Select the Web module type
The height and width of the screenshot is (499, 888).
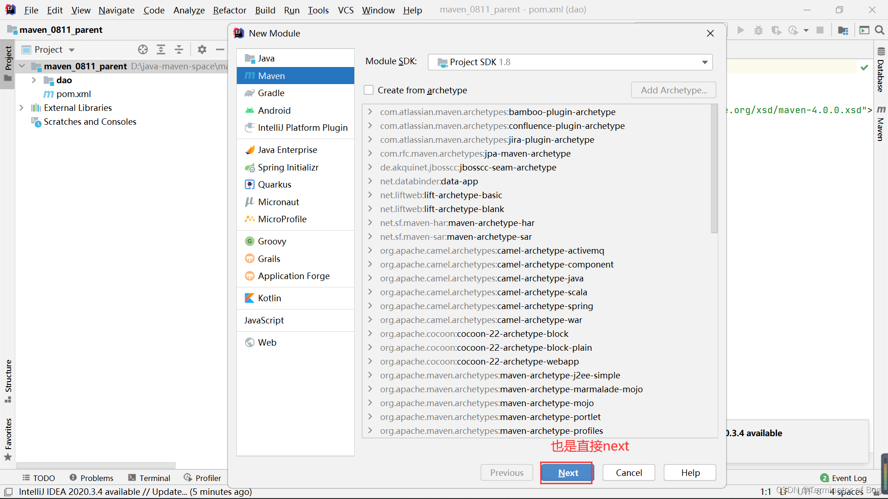pyautogui.click(x=295, y=342)
